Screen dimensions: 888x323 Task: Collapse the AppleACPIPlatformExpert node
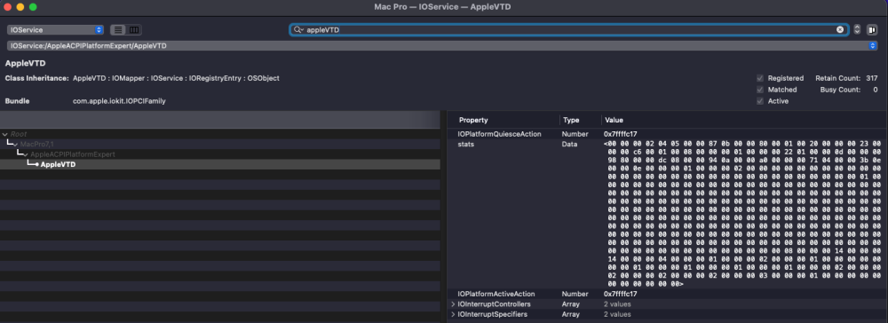click(26, 154)
